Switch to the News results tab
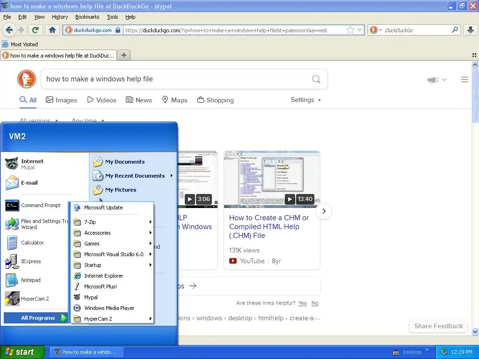Image resolution: width=479 pixels, height=359 pixels. 138,100
